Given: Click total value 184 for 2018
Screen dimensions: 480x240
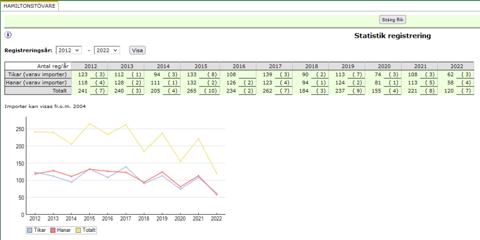Looking at the screenshot, I should coord(304,91).
